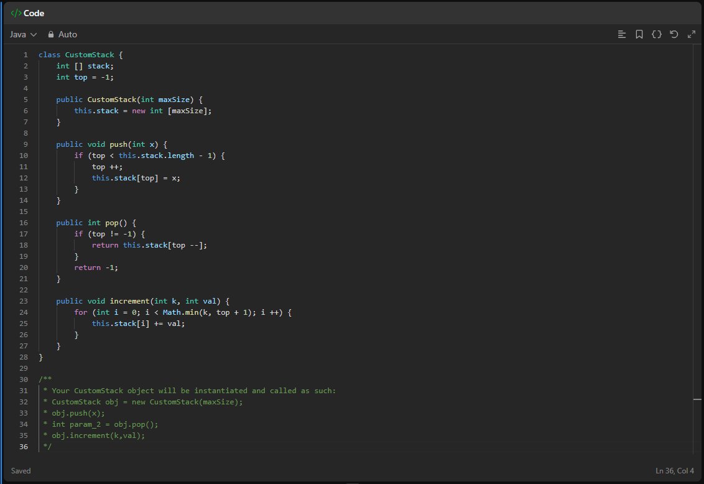Click comment line 'obj.push(x);'

pyautogui.click(x=78, y=413)
